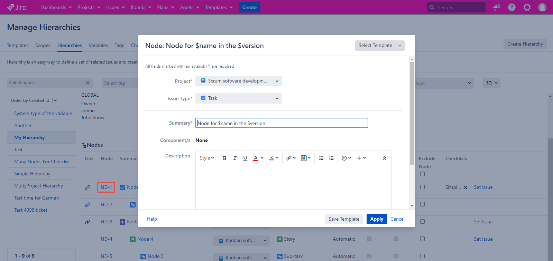Click into the Summary text field

(x=282, y=123)
